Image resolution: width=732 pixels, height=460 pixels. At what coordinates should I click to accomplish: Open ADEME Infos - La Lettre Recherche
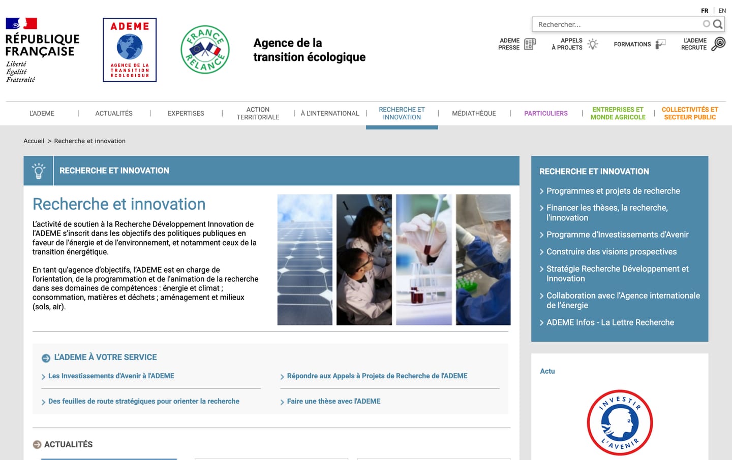click(610, 322)
